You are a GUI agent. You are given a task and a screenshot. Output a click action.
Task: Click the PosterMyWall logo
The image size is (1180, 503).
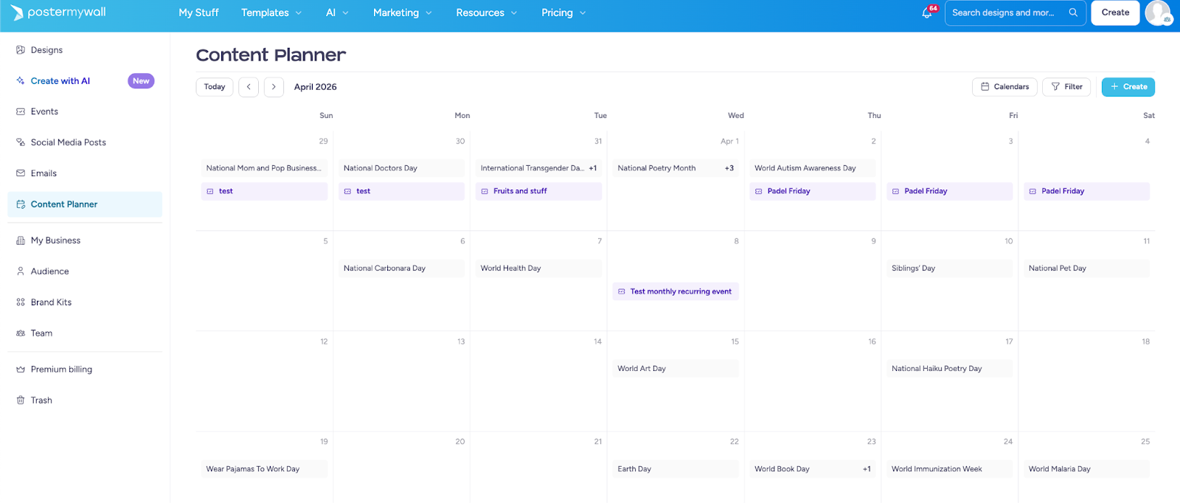pyautogui.click(x=59, y=13)
